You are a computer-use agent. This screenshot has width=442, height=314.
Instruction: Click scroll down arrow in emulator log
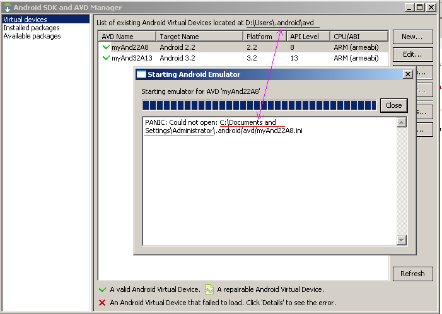coord(402,240)
